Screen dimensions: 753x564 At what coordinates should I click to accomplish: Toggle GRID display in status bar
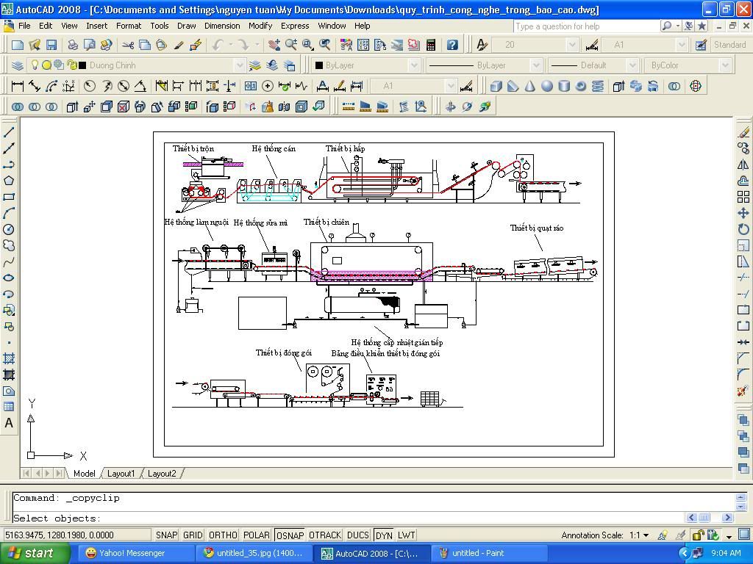(193, 535)
